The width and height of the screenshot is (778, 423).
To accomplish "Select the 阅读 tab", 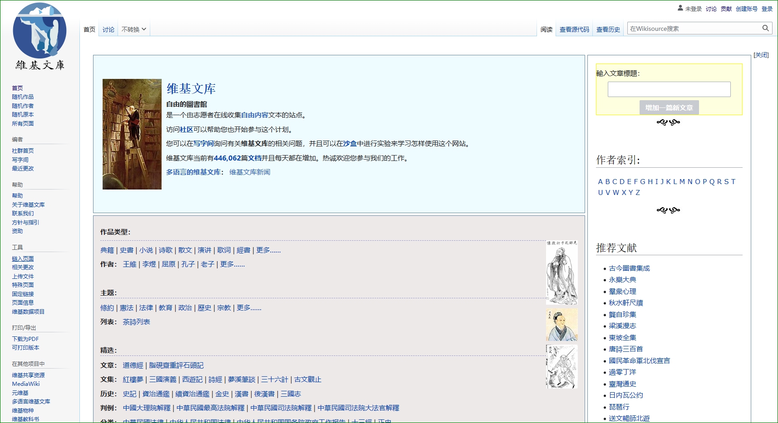I will 547,29.
